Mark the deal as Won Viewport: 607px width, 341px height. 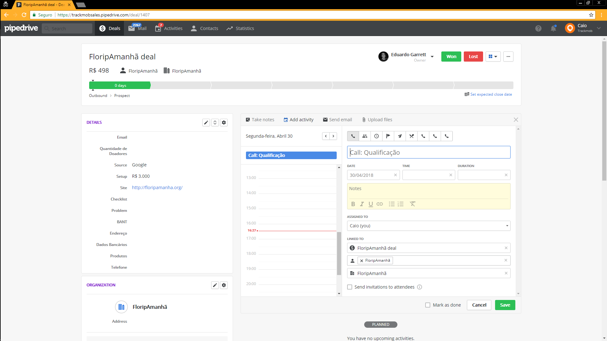coord(451,57)
